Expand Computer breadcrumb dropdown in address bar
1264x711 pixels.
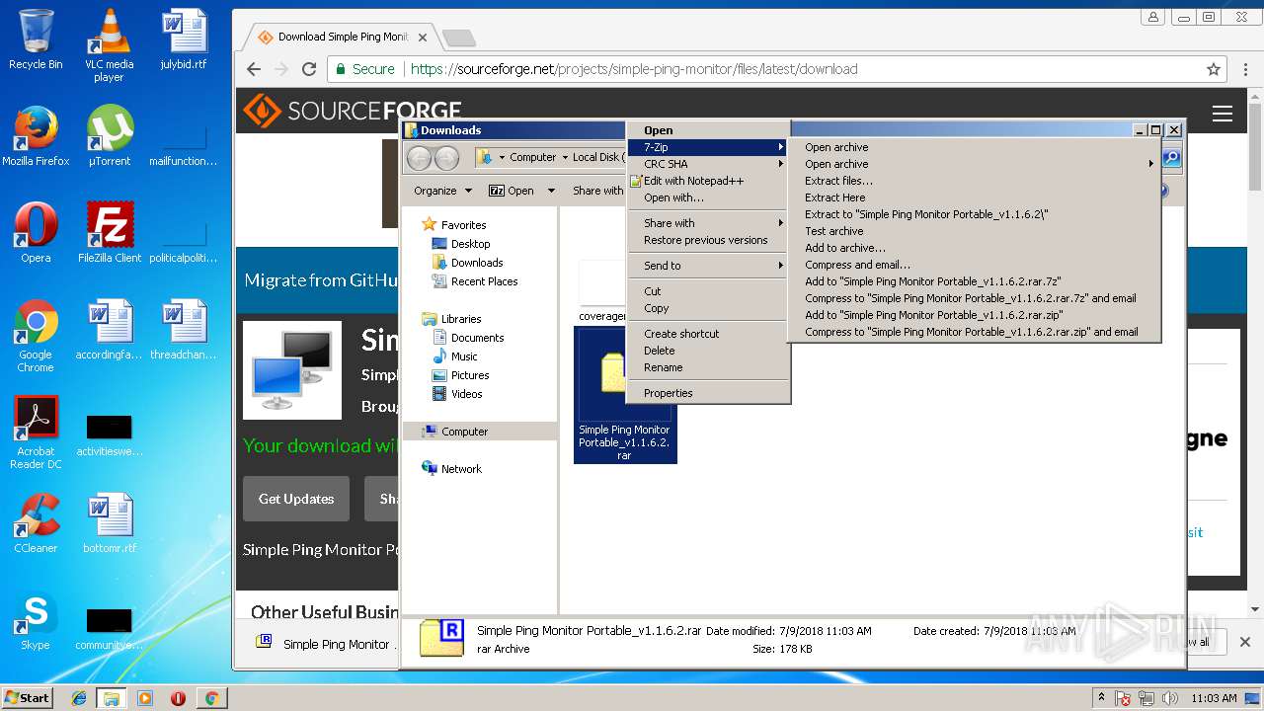[x=564, y=157]
